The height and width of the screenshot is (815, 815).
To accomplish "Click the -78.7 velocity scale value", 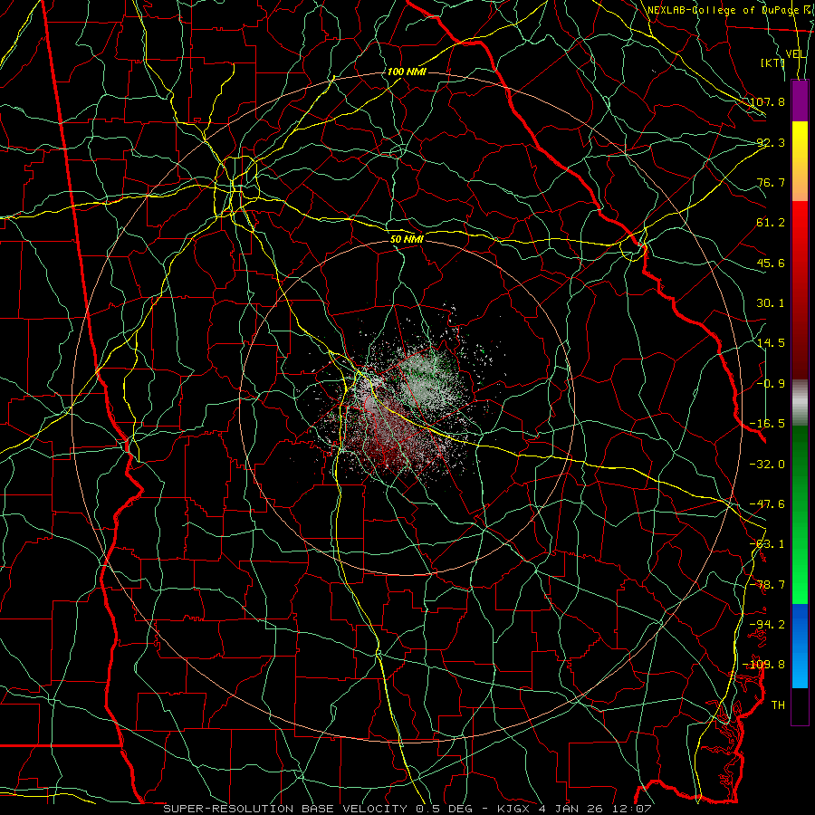I will pyautogui.click(x=767, y=585).
